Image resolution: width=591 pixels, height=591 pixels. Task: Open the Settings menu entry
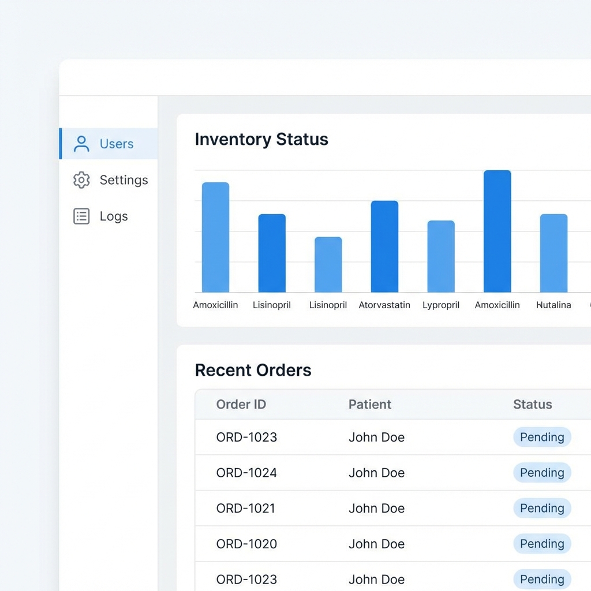coord(123,180)
